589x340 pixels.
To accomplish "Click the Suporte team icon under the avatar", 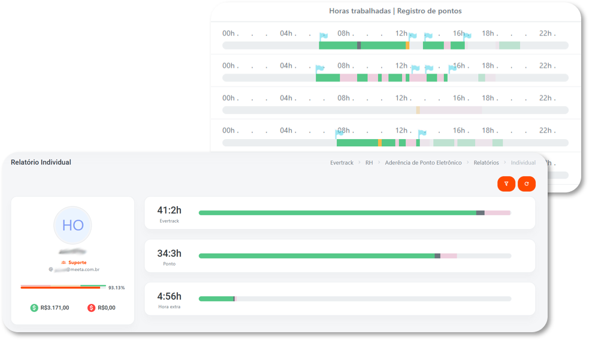I will [x=64, y=263].
